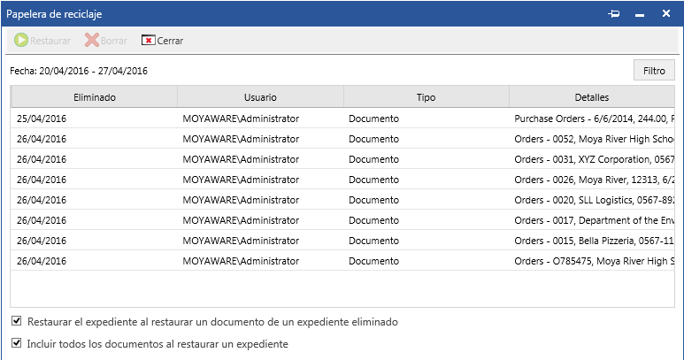Select 'Orders - O785475, Moya River High' row

tap(342, 261)
